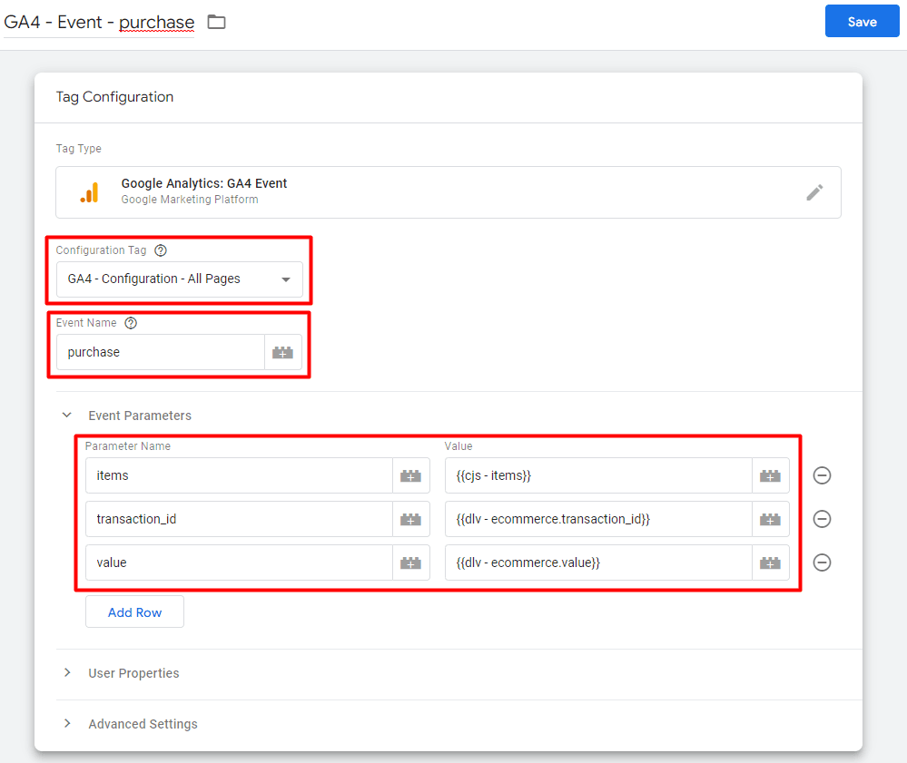Edit tag type with pencil icon
This screenshot has width=907, height=763.
(814, 192)
